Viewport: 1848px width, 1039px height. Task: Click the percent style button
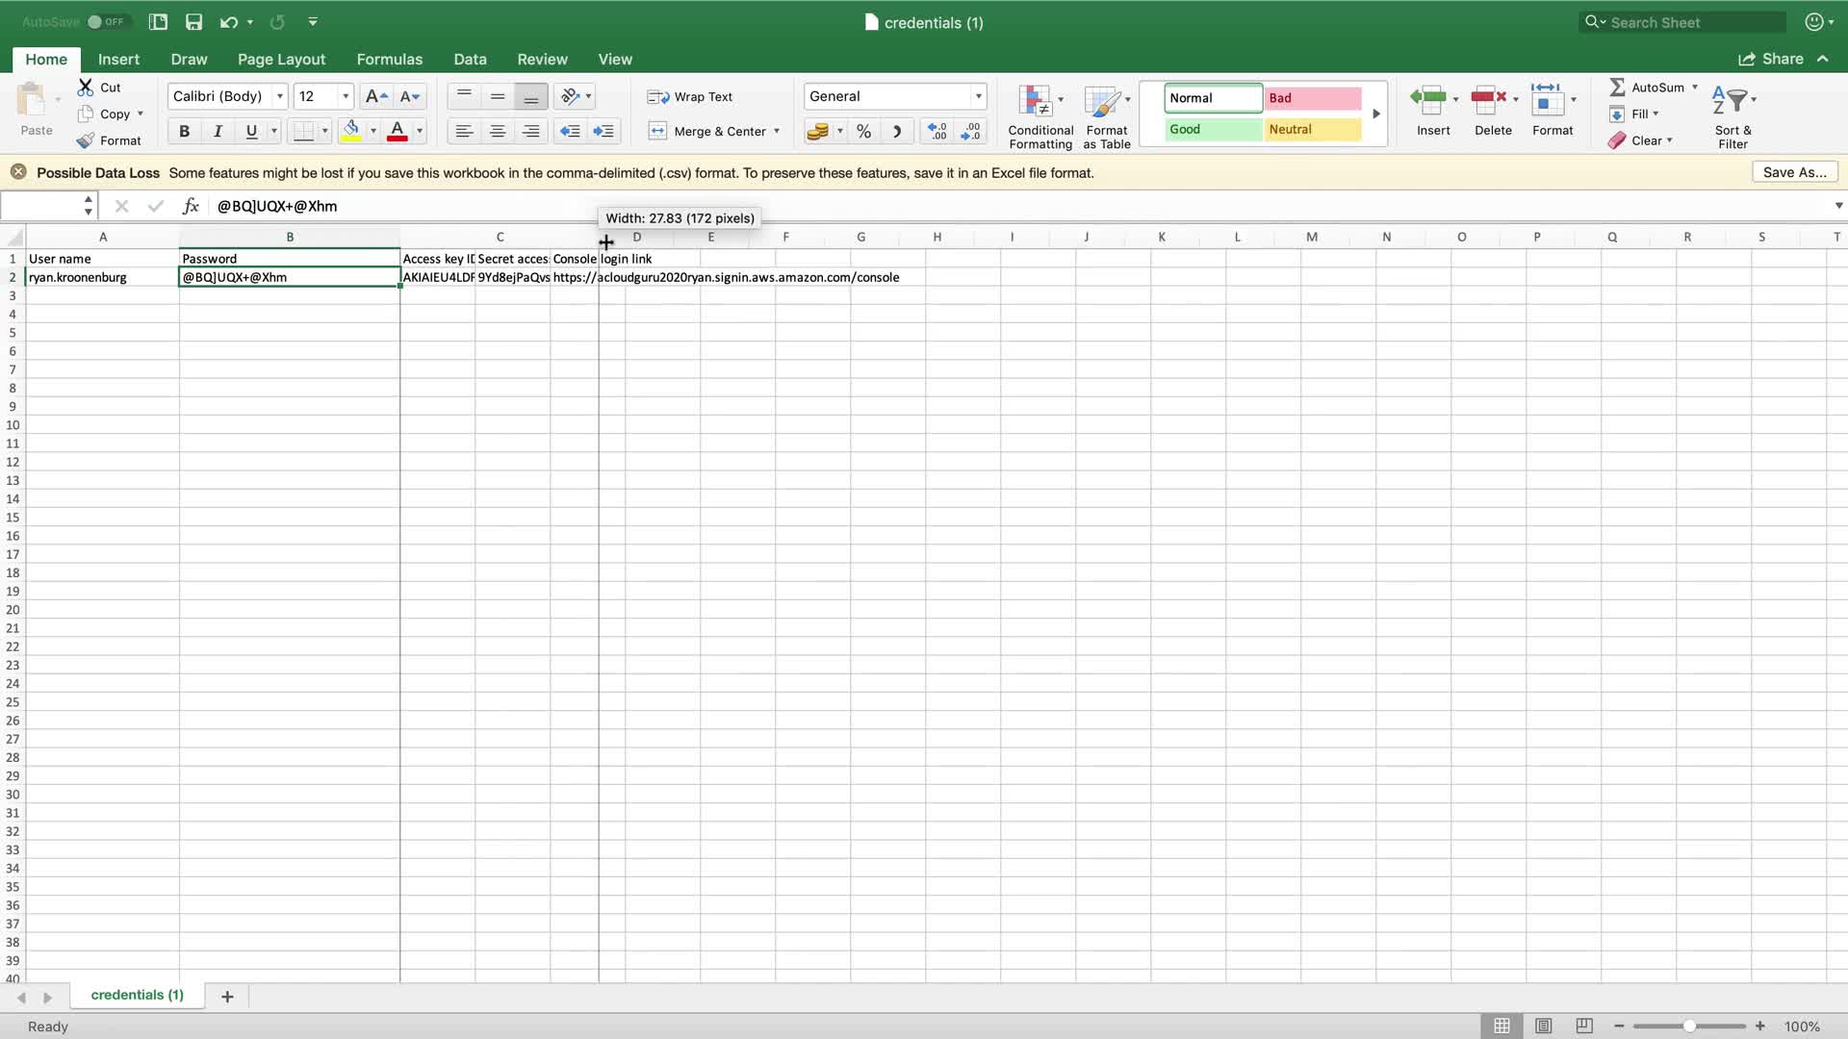click(x=863, y=132)
